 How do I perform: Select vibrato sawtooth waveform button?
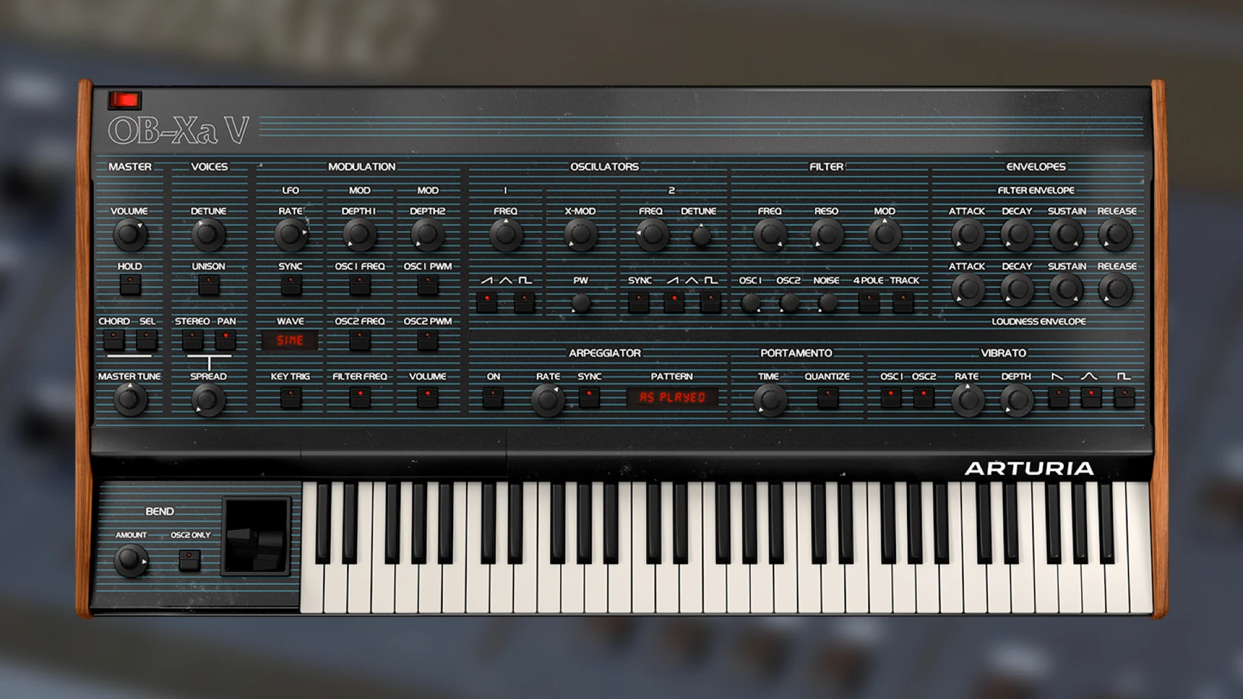click(x=1058, y=396)
